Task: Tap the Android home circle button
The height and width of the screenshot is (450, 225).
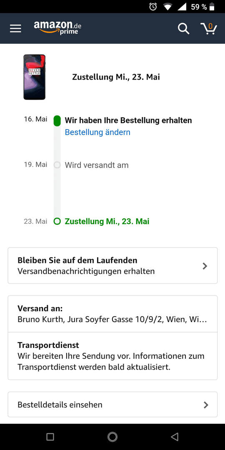Action: click(x=112, y=437)
